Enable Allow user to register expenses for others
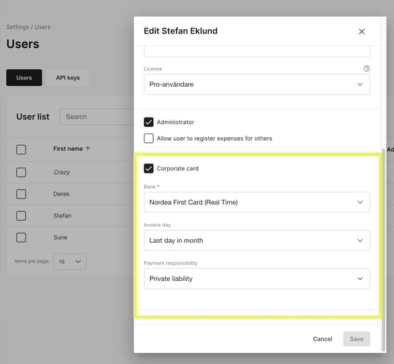The height and width of the screenshot is (364, 394). [149, 138]
